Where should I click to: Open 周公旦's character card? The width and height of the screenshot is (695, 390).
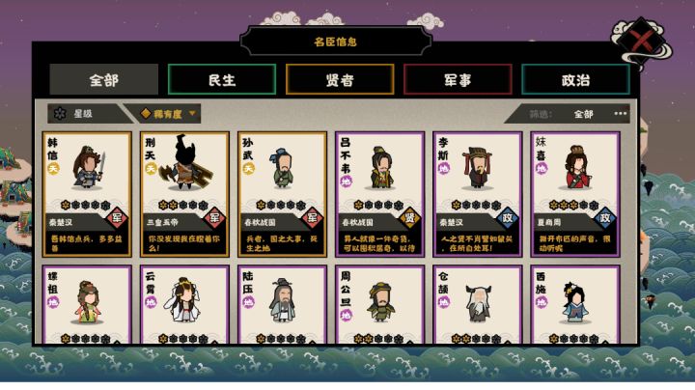click(380, 305)
